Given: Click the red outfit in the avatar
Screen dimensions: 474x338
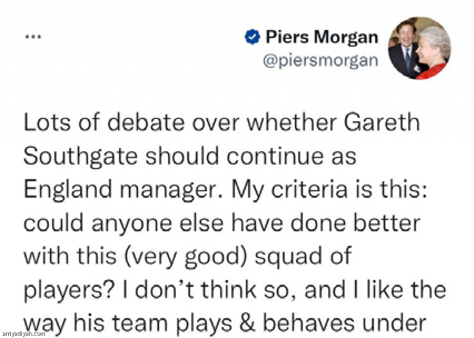Looking at the screenshot, I should coord(431,72).
